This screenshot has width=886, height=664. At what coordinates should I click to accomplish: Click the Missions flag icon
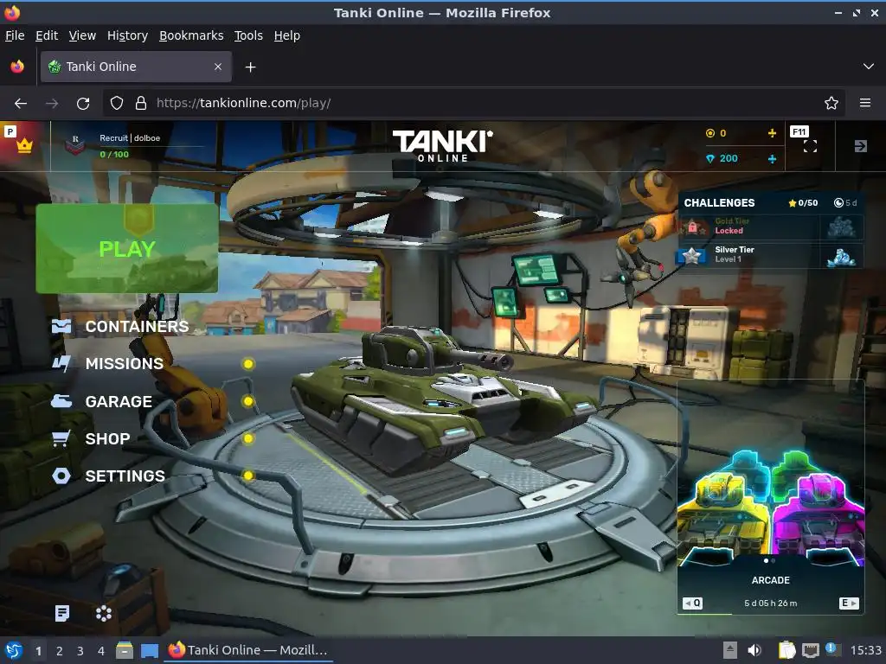(61, 364)
